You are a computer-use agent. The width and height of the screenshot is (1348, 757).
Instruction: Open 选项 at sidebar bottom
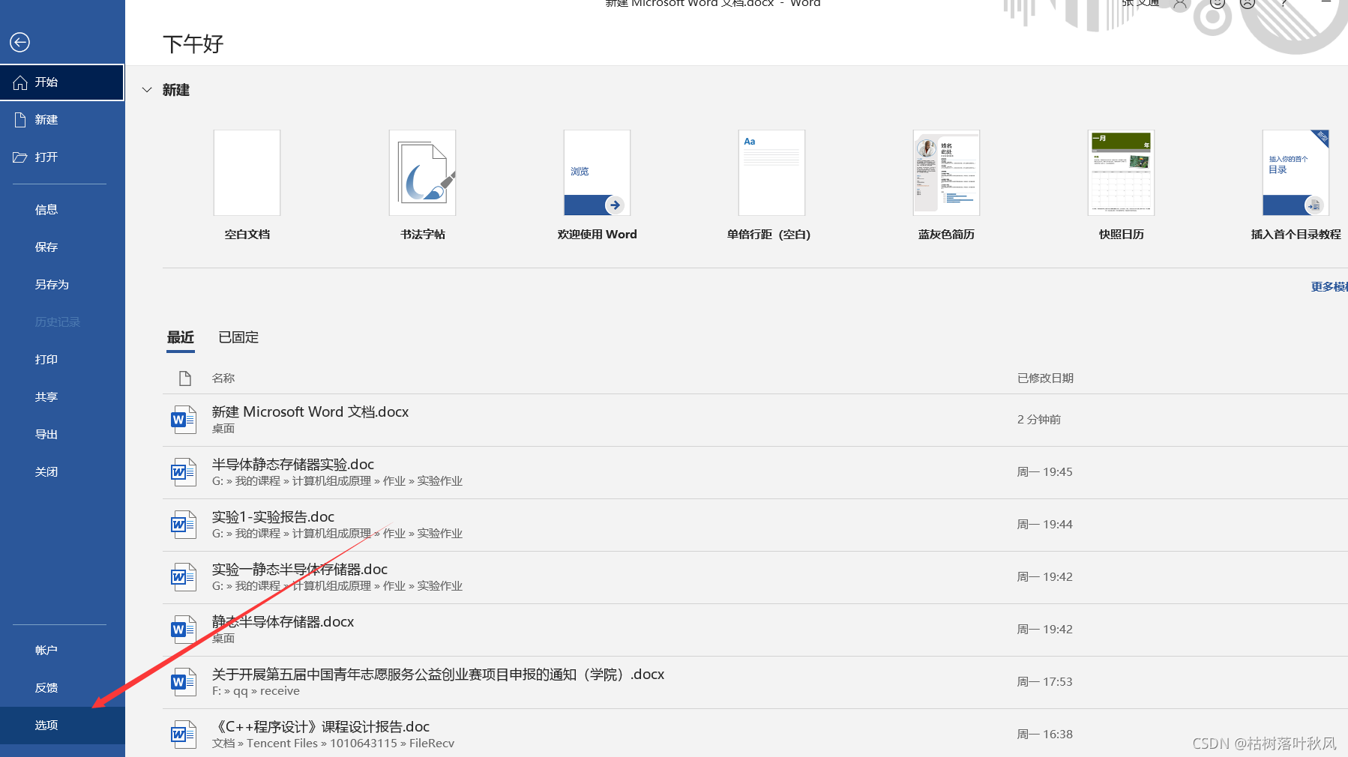tap(62, 726)
